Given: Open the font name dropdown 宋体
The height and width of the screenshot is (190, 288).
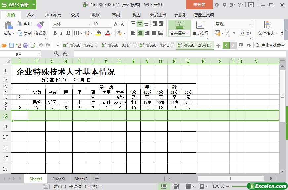Looking at the screenshot, I should click(89, 24).
